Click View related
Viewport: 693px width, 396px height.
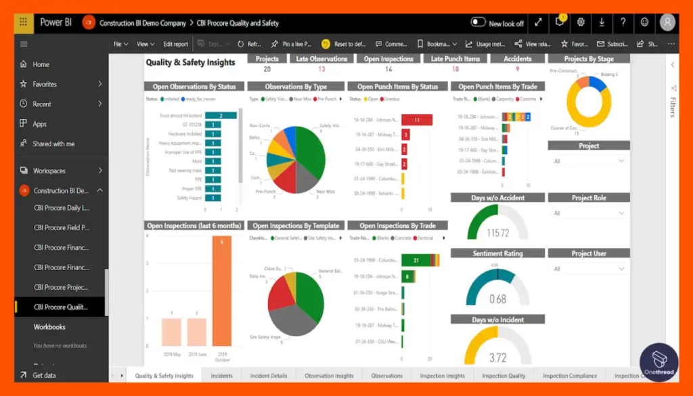pos(533,44)
